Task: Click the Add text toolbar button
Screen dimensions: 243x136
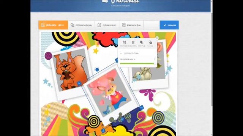Action: tap(107, 25)
